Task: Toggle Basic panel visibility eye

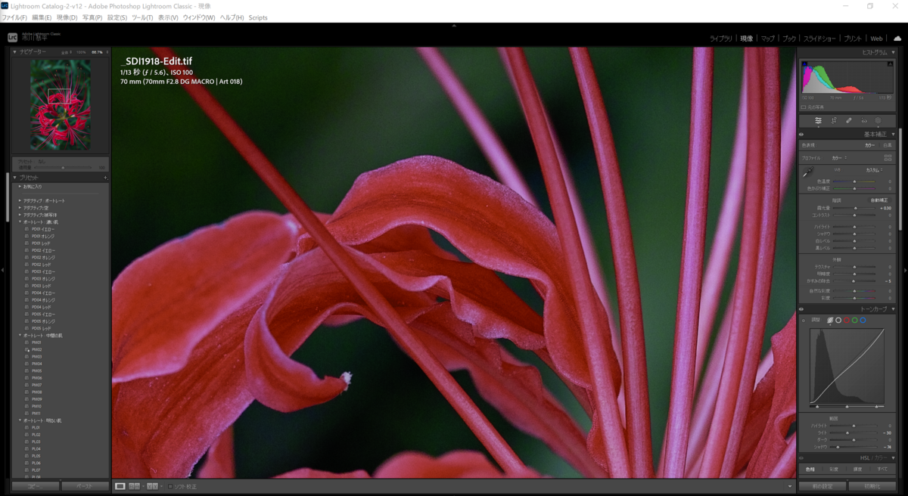Action: (801, 135)
